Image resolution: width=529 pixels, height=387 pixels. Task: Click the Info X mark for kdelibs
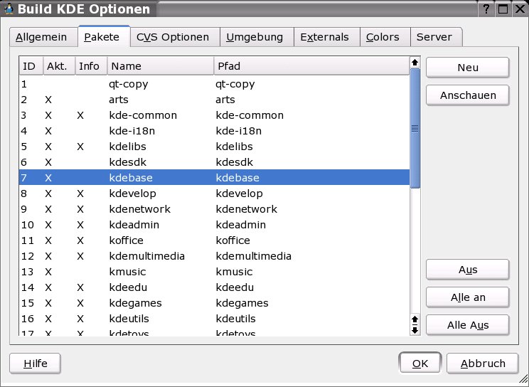(x=80, y=147)
